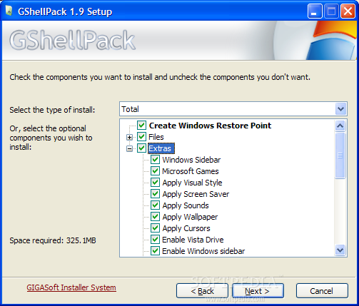Screen dimensions: 359x306
Task: Click the GShellPack title bar icon
Action: 9,11
